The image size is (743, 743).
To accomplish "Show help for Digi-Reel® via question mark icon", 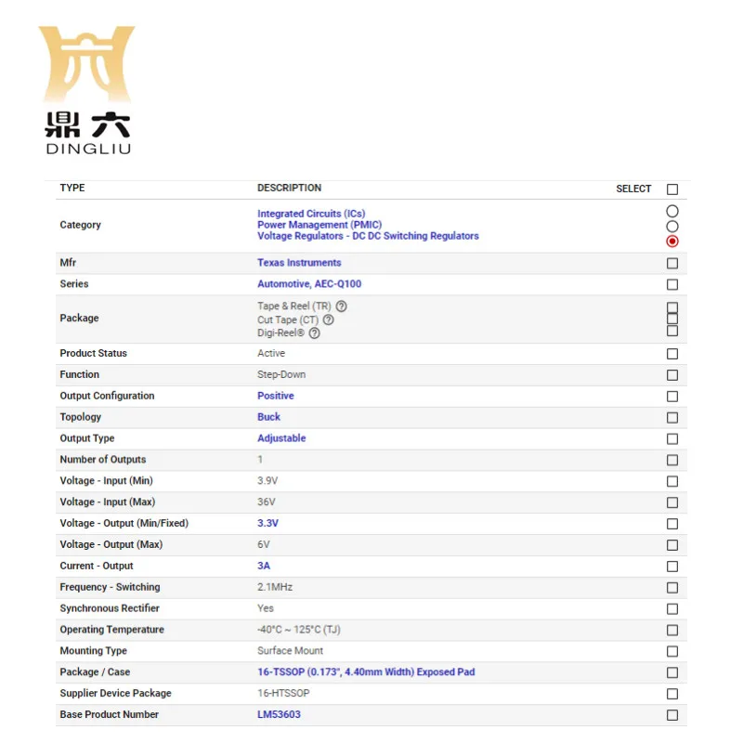I will (314, 333).
